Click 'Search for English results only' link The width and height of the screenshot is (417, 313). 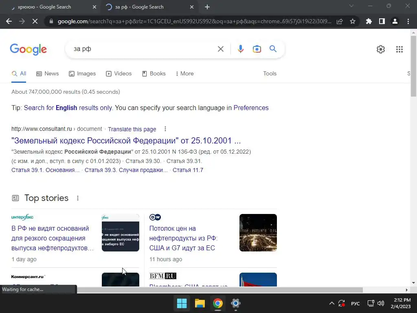click(68, 108)
